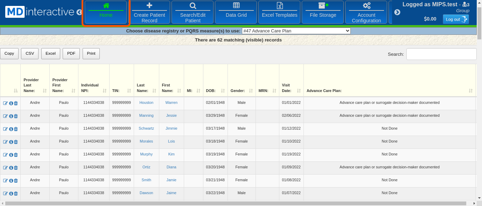Sort by Advance Care Plan column
Image resolution: width=482 pixels, height=206 pixels.
coord(389,91)
